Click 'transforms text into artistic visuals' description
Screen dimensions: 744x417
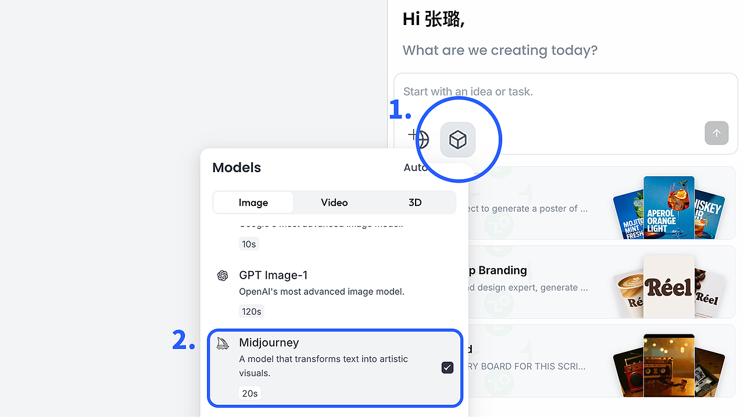[324, 366]
